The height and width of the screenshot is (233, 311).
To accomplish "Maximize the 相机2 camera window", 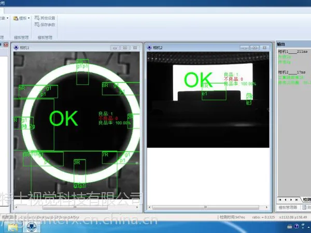I will click(255, 48).
